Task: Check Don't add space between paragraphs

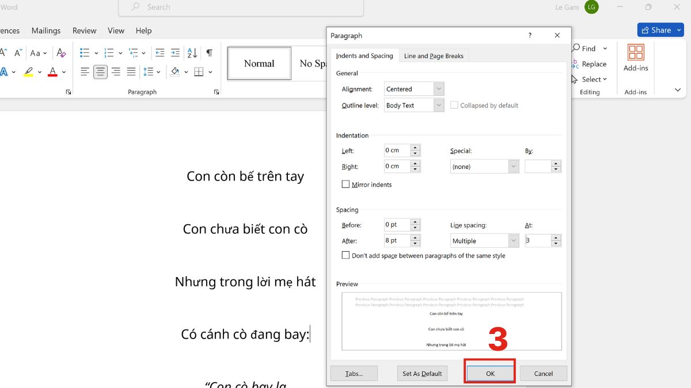Action: point(345,255)
